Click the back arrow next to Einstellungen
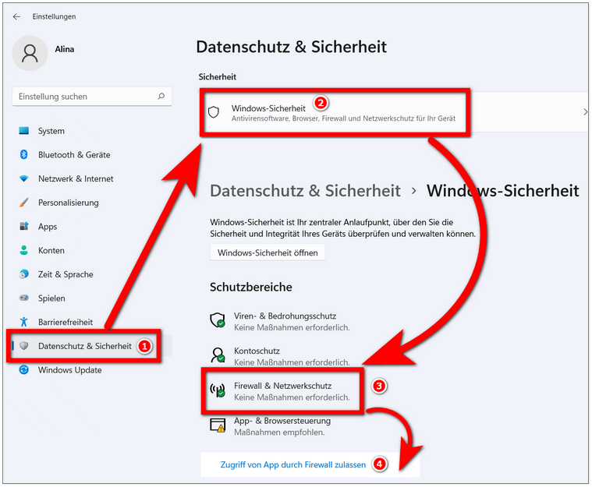 16,16
